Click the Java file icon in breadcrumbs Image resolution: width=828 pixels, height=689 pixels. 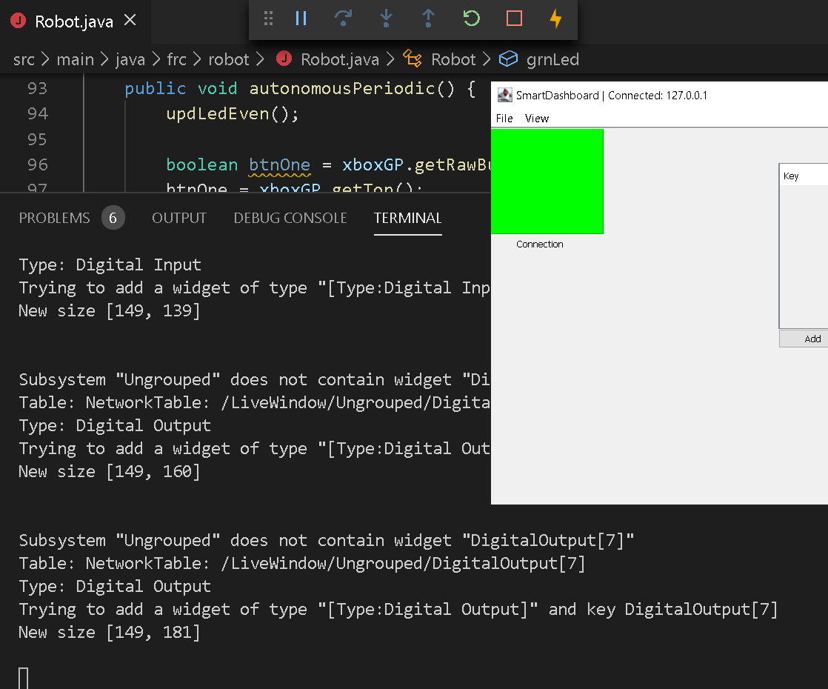tap(284, 58)
